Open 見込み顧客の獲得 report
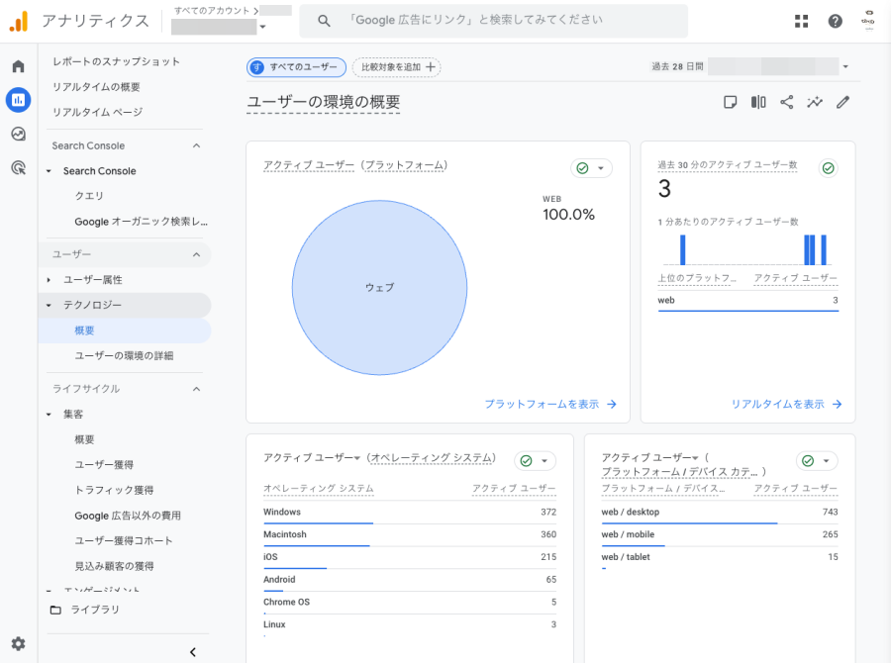 coord(114,566)
